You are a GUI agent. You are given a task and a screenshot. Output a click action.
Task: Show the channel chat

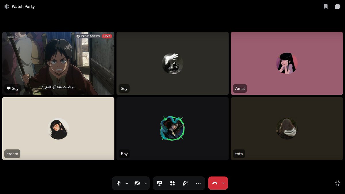tap(338, 6)
